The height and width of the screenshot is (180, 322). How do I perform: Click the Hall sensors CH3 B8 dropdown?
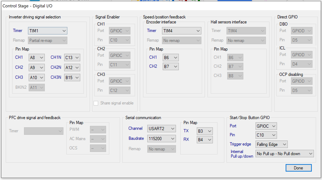pyautogui.click(x=235, y=76)
